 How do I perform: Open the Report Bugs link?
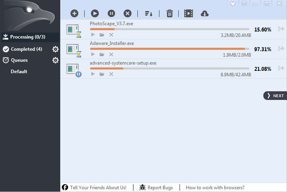[x=156, y=187]
